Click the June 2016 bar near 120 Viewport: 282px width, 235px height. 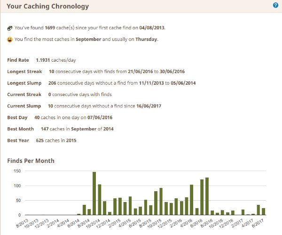(x=202, y=197)
